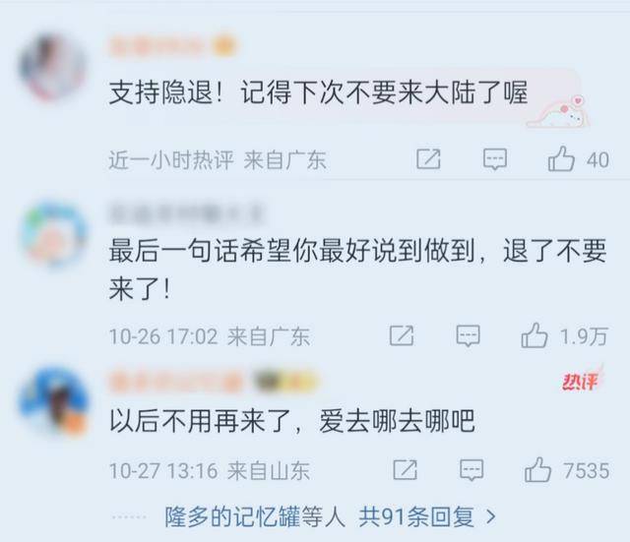Open the second commenter's blurred username
Viewport: 630px width, 542px height.
pos(186,214)
